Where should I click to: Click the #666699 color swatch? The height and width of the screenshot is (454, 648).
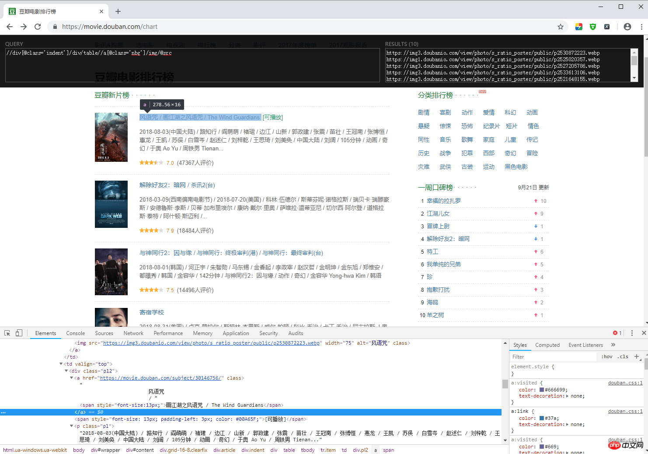[x=542, y=390]
